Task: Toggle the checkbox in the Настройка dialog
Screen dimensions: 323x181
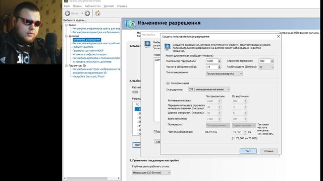Action: click(x=155, y=132)
